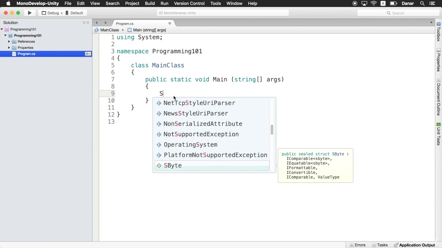The width and height of the screenshot is (442, 248).
Task: Open the Properties side pad
Action: pos(439,60)
